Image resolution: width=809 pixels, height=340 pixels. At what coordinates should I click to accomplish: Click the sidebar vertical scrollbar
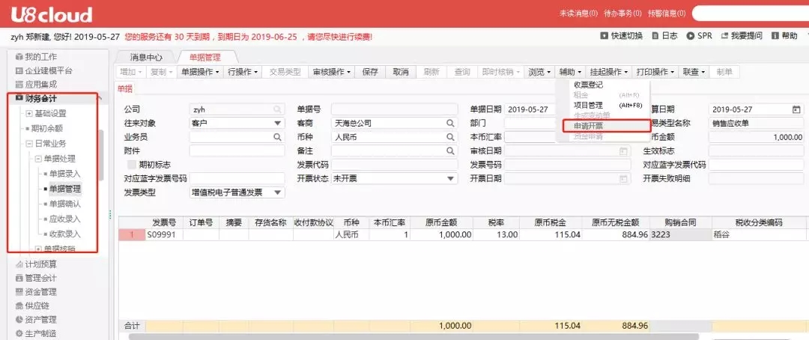click(101, 155)
